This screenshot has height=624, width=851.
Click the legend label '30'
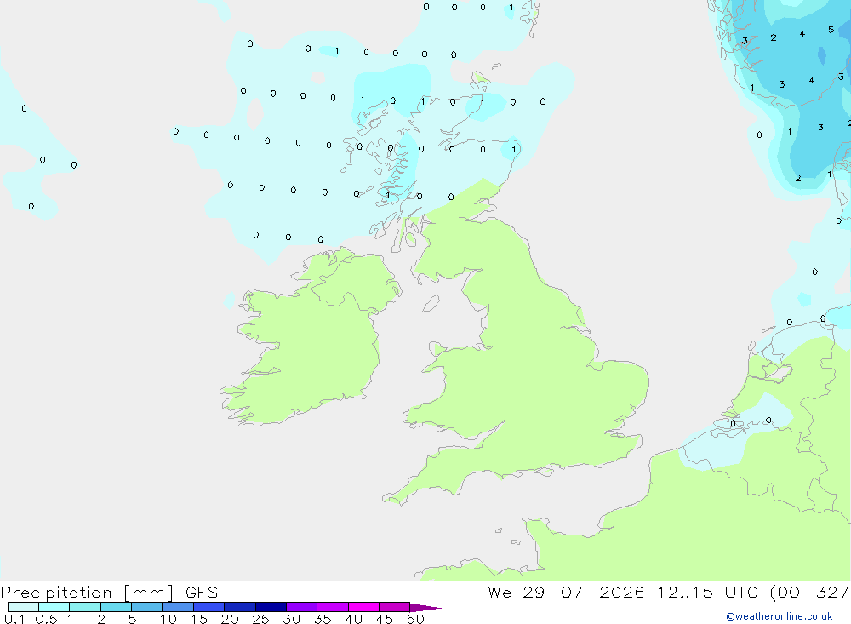(x=292, y=619)
